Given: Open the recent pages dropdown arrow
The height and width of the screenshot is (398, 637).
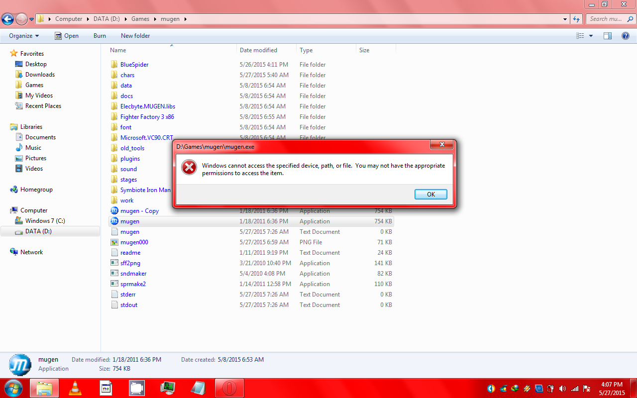Looking at the screenshot, I should [x=32, y=19].
